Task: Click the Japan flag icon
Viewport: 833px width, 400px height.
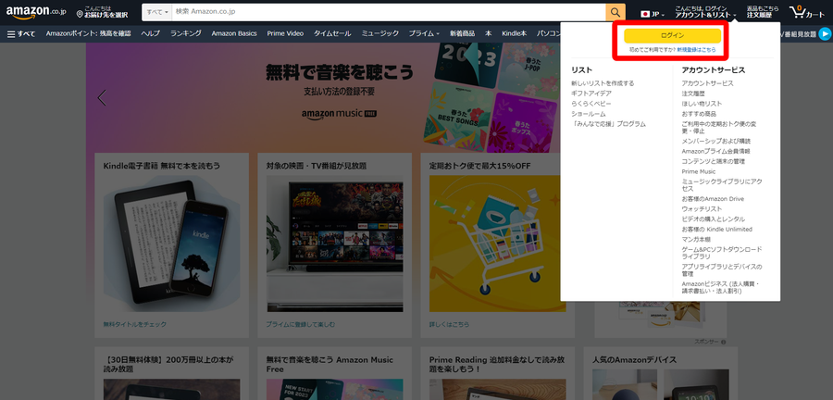Action: (x=645, y=14)
